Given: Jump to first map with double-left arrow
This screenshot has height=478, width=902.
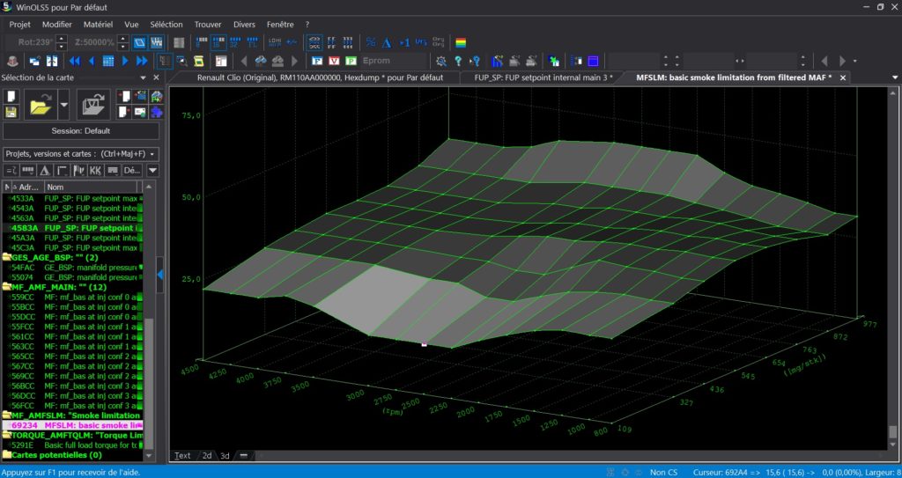Looking at the screenshot, I should (75, 61).
